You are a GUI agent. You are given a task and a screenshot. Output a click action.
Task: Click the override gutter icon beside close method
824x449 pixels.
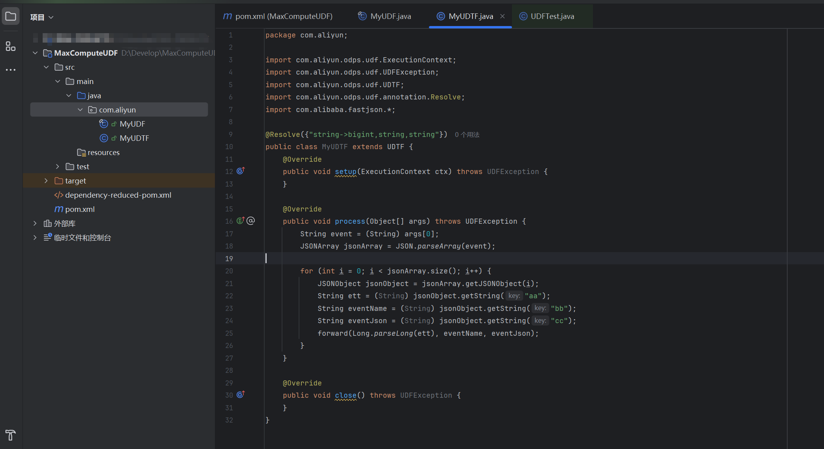click(x=241, y=395)
